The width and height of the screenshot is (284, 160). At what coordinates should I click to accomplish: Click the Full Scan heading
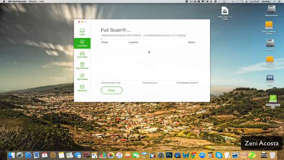click(115, 30)
